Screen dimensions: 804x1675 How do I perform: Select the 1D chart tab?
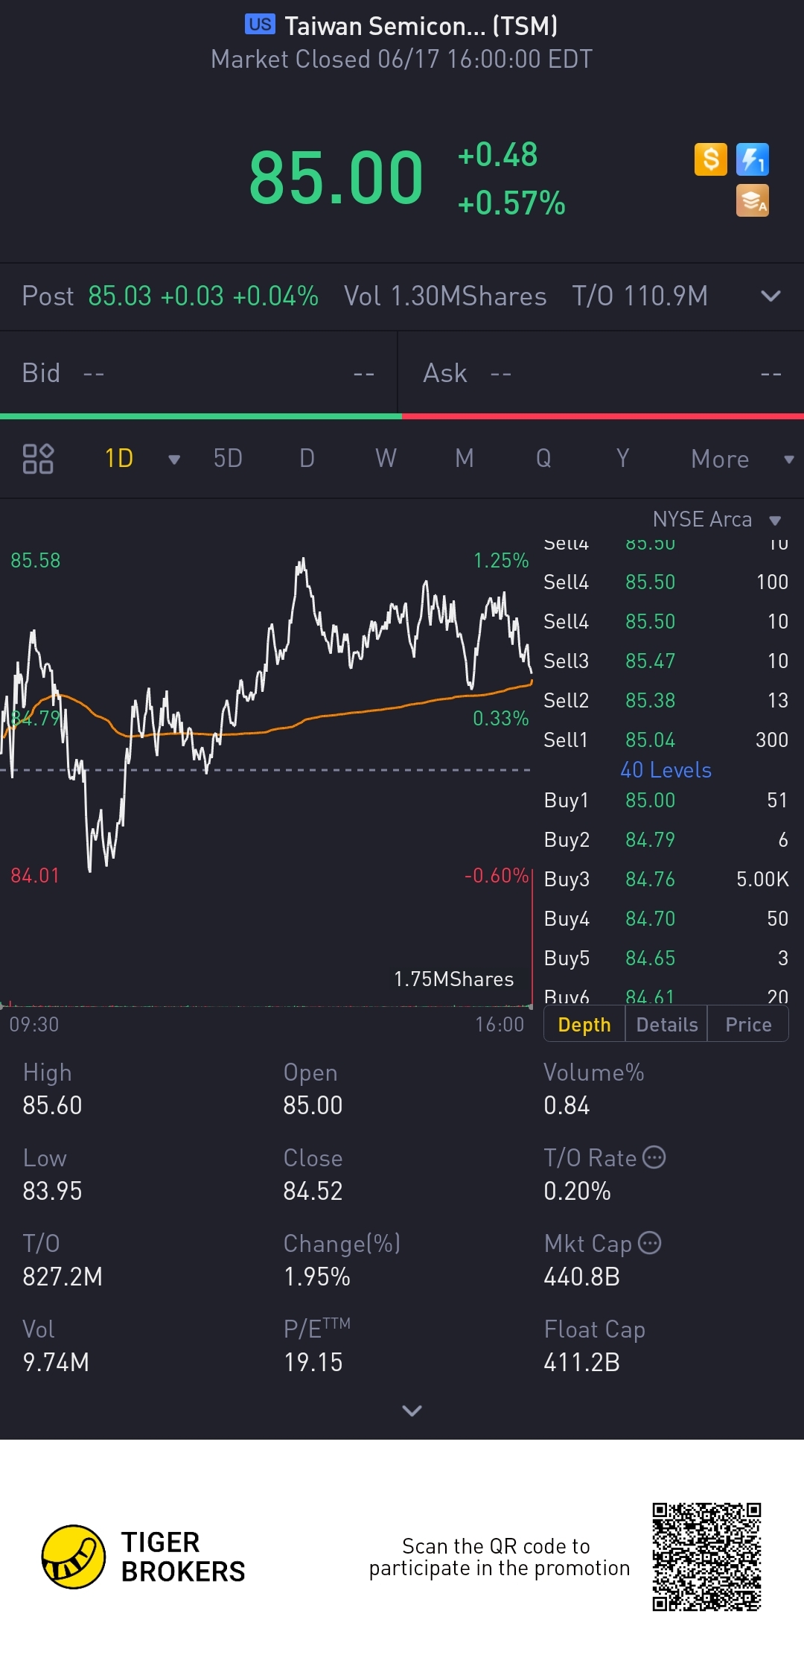[119, 459]
